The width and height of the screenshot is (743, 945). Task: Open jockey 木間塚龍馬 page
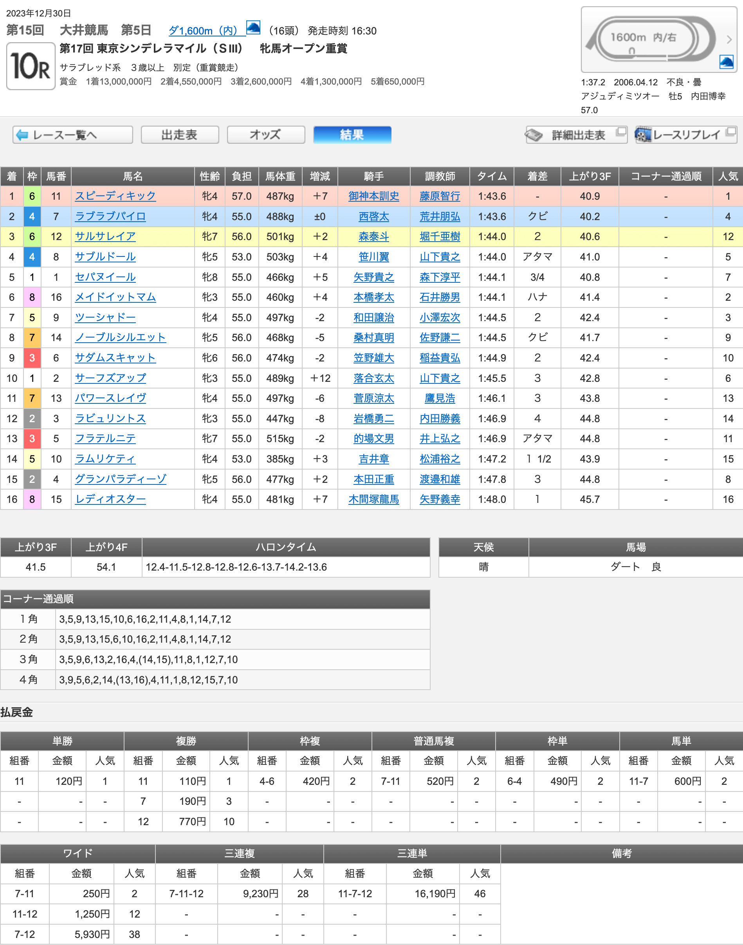pyautogui.click(x=374, y=499)
